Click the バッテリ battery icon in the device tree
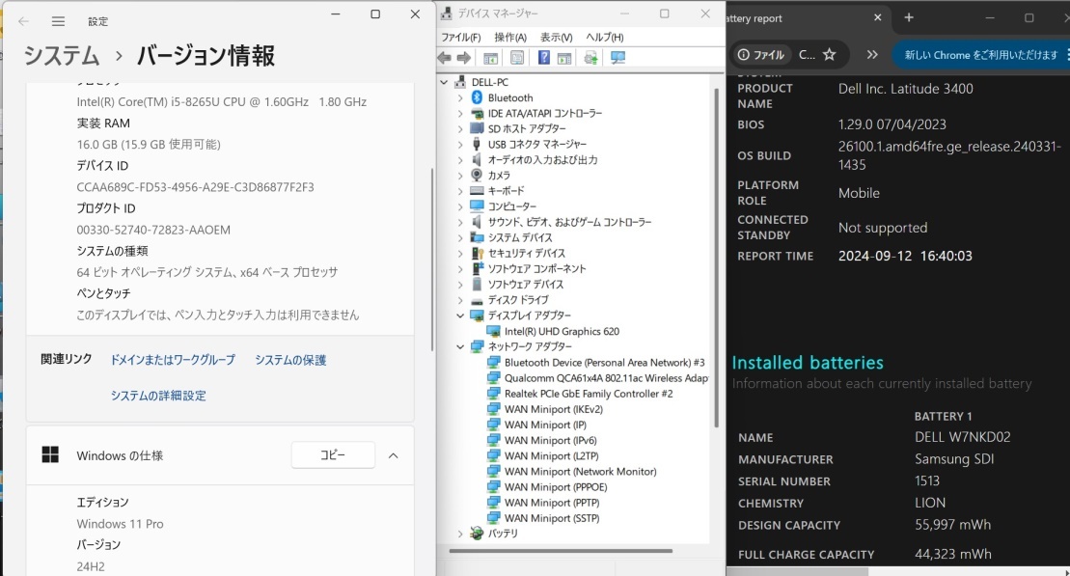This screenshot has height=576, width=1070. (477, 534)
